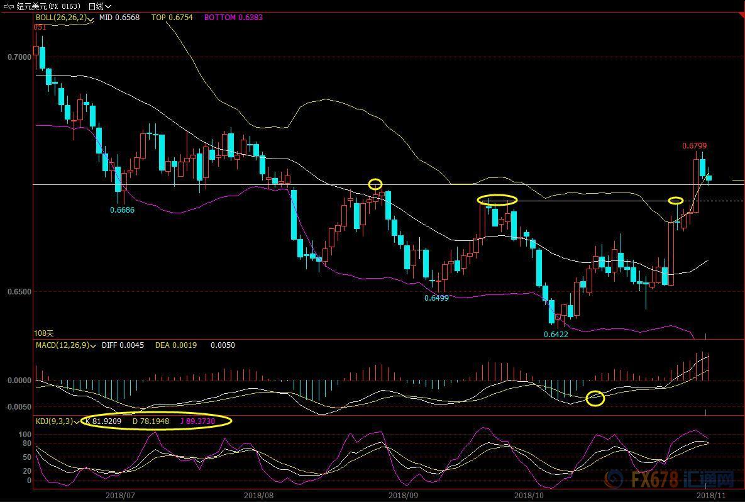Click the 108天 period label
The image size is (745, 502).
pos(44,333)
